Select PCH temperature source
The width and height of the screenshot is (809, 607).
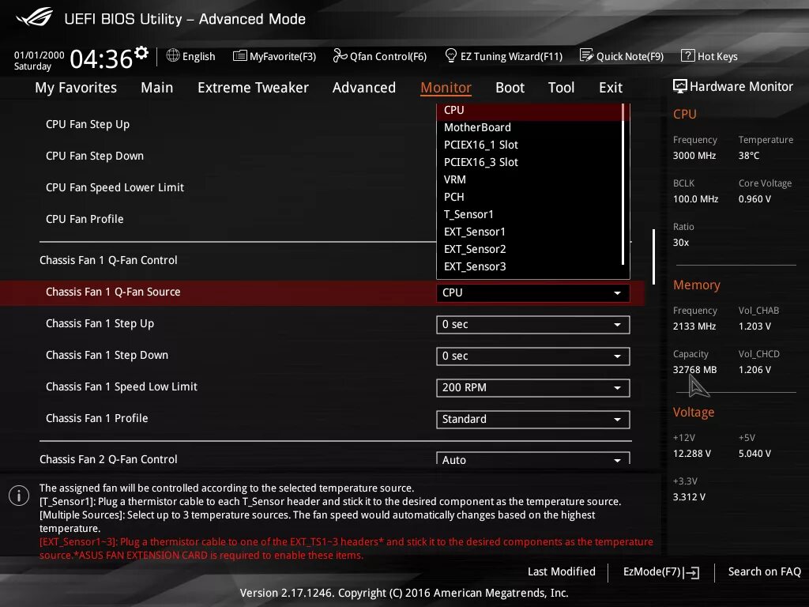[529, 197]
